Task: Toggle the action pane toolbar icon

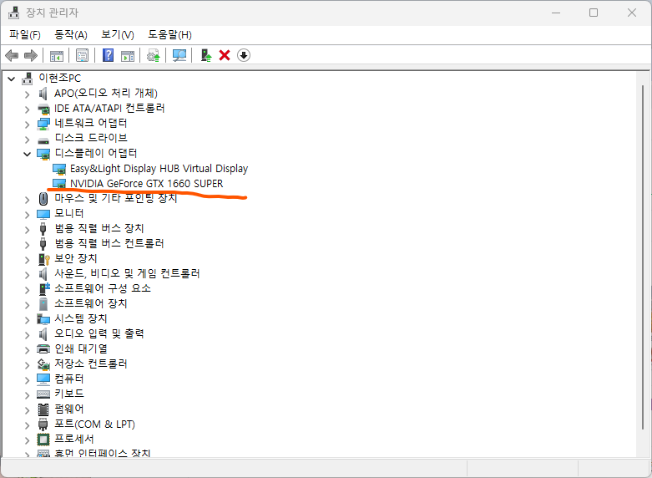Action: [128, 55]
